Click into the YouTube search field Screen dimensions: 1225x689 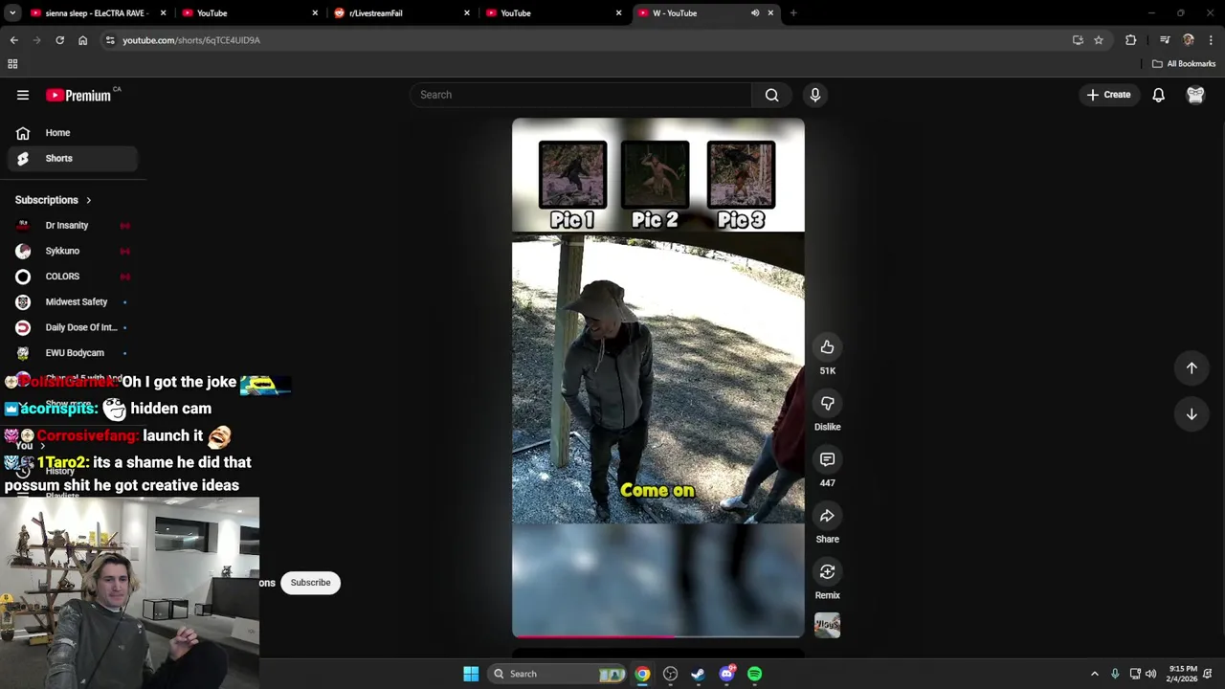coord(581,95)
